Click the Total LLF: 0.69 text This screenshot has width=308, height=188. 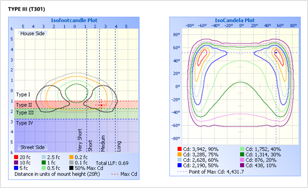[x=112, y=163]
